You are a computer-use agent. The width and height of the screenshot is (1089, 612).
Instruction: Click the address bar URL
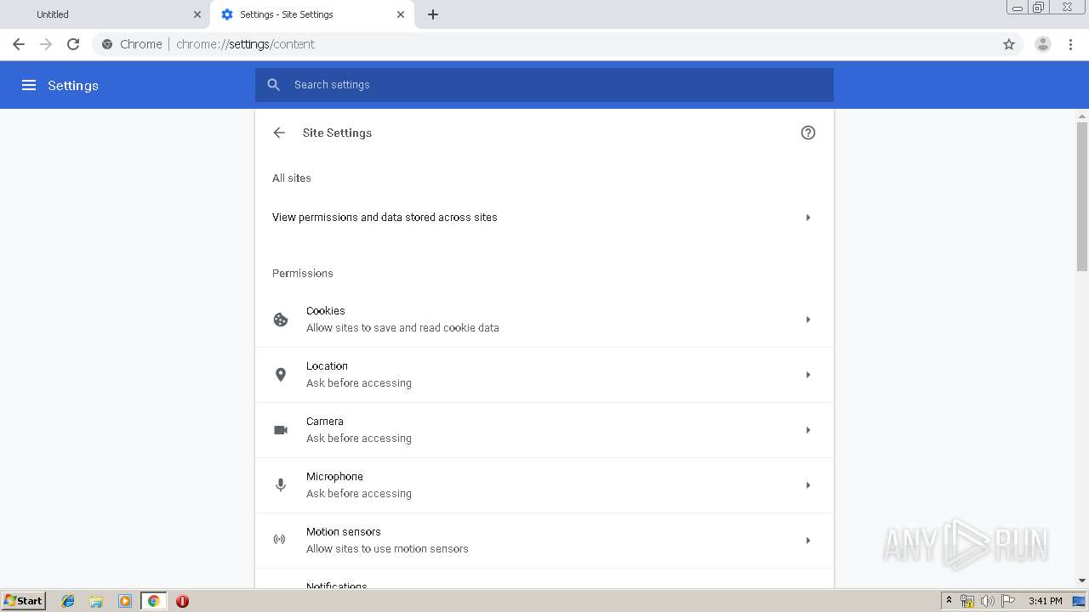(245, 44)
